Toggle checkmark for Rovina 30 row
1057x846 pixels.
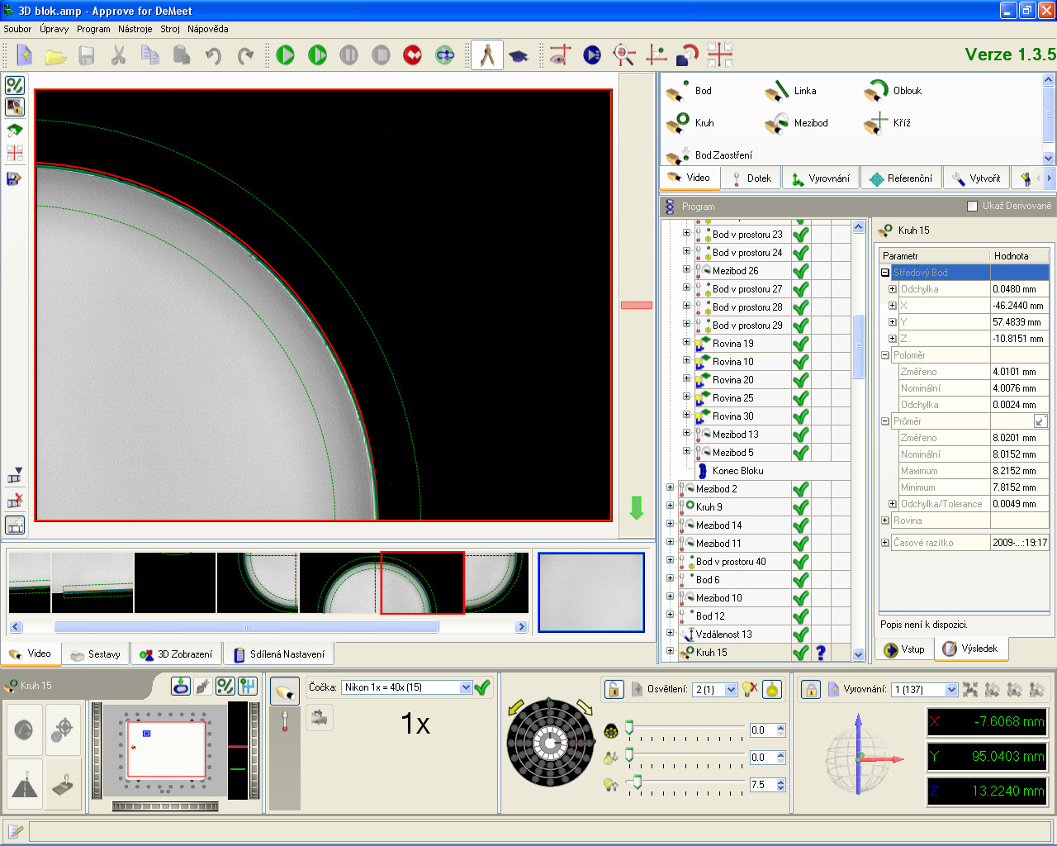pyautogui.click(x=800, y=416)
